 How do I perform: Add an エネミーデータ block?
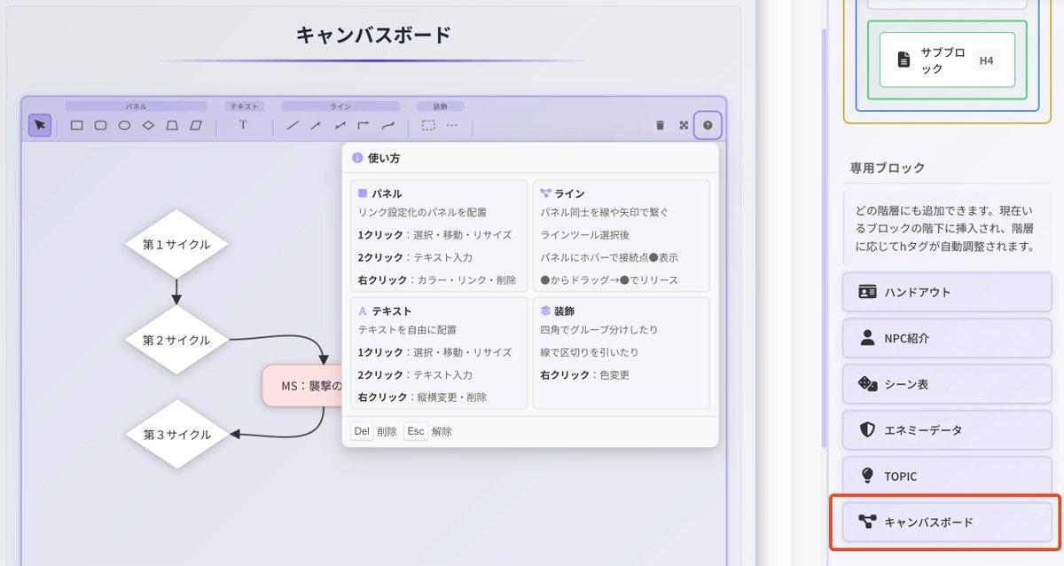click(947, 430)
